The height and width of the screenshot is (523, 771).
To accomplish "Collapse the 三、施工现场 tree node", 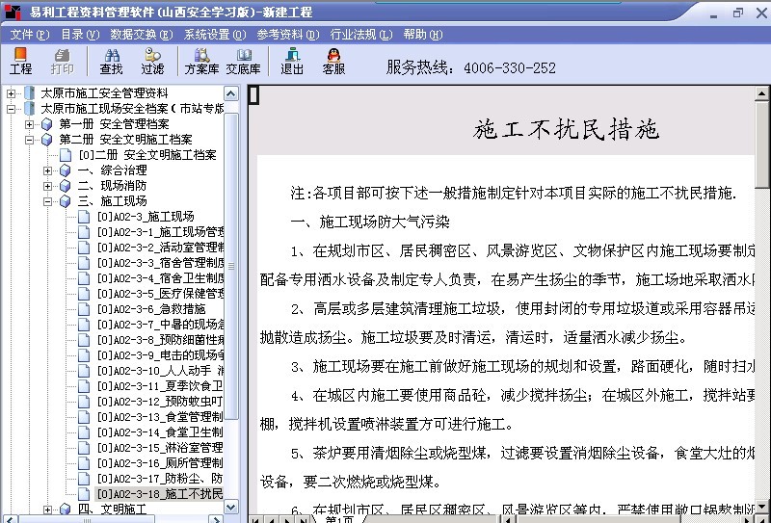I will coord(48,201).
